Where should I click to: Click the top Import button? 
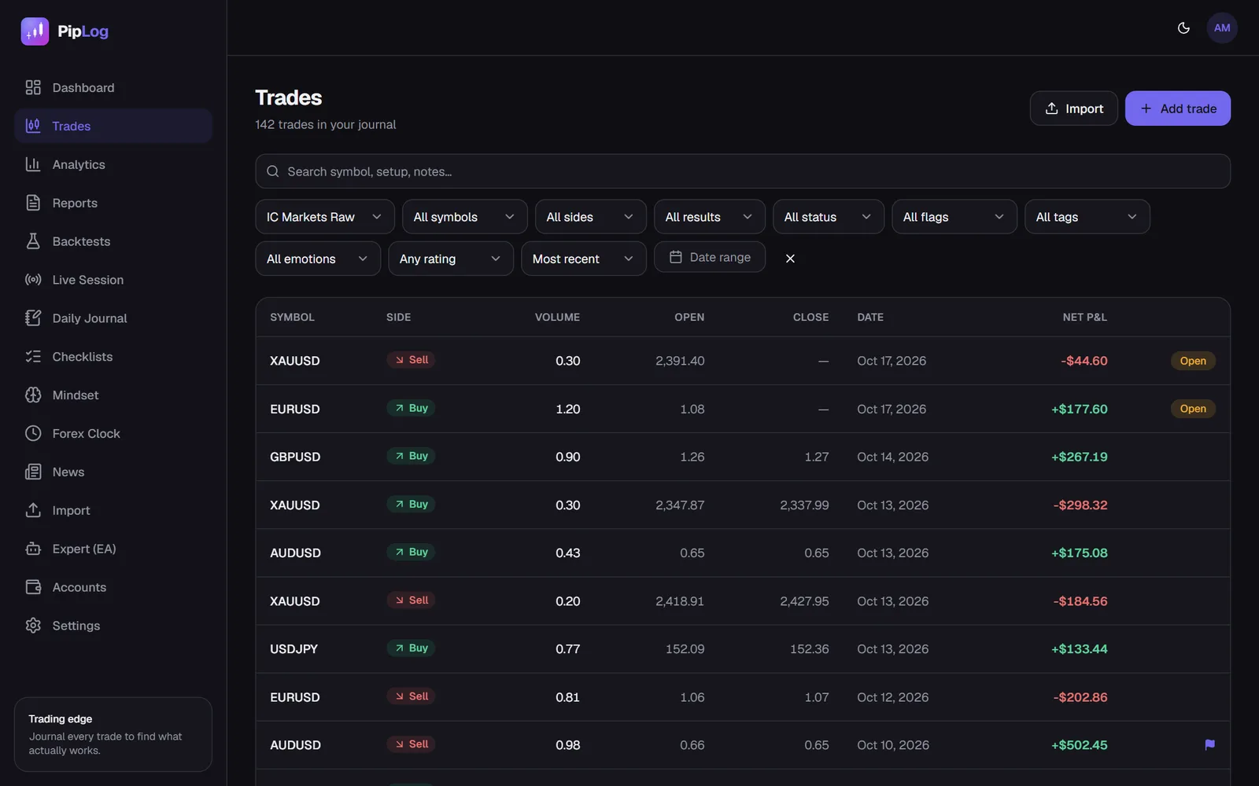1073,108
